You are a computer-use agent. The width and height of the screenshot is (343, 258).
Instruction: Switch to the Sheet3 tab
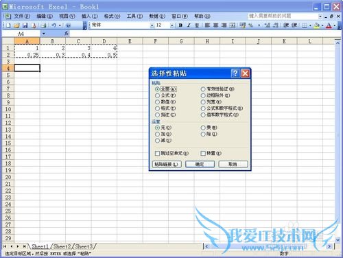click(x=84, y=246)
